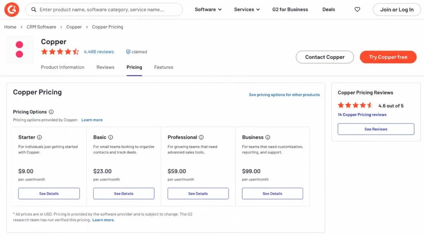Click the Try Copper free button

388,57
